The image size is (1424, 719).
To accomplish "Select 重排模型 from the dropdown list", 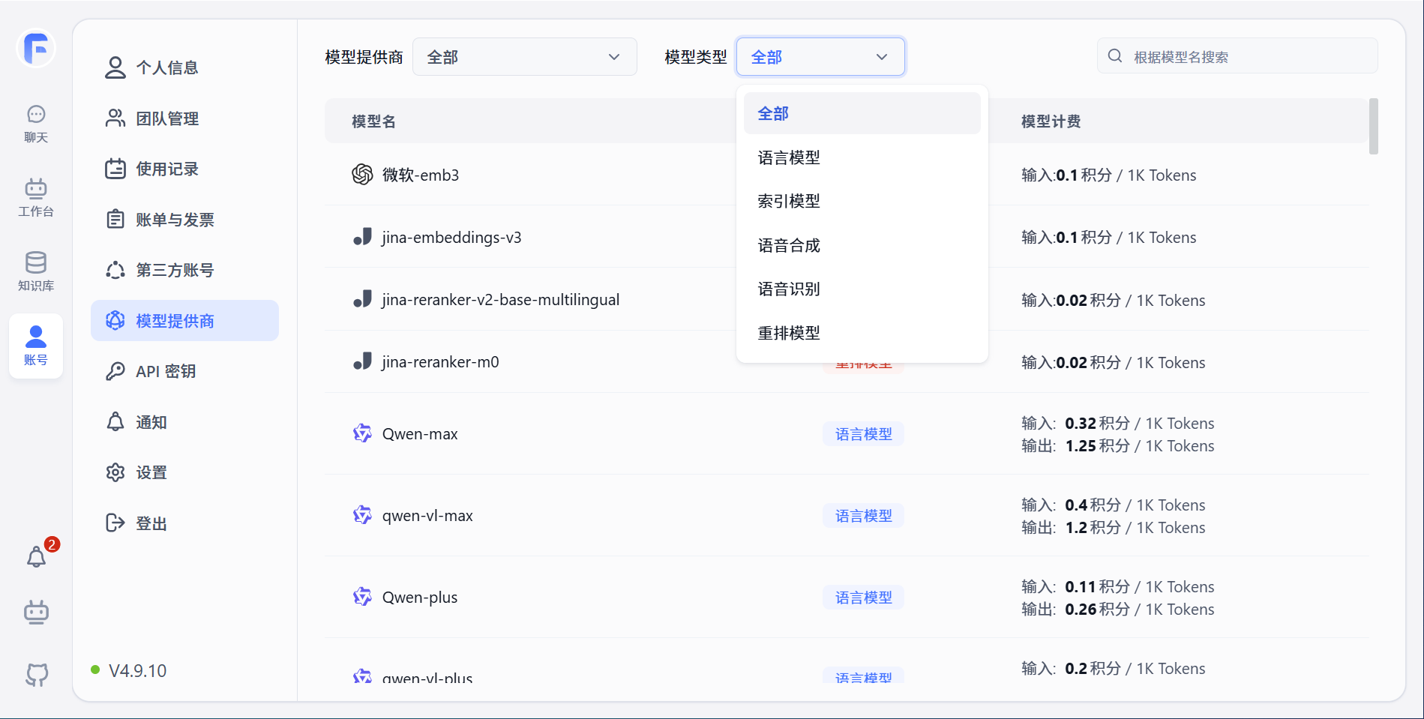I will 862,333.
